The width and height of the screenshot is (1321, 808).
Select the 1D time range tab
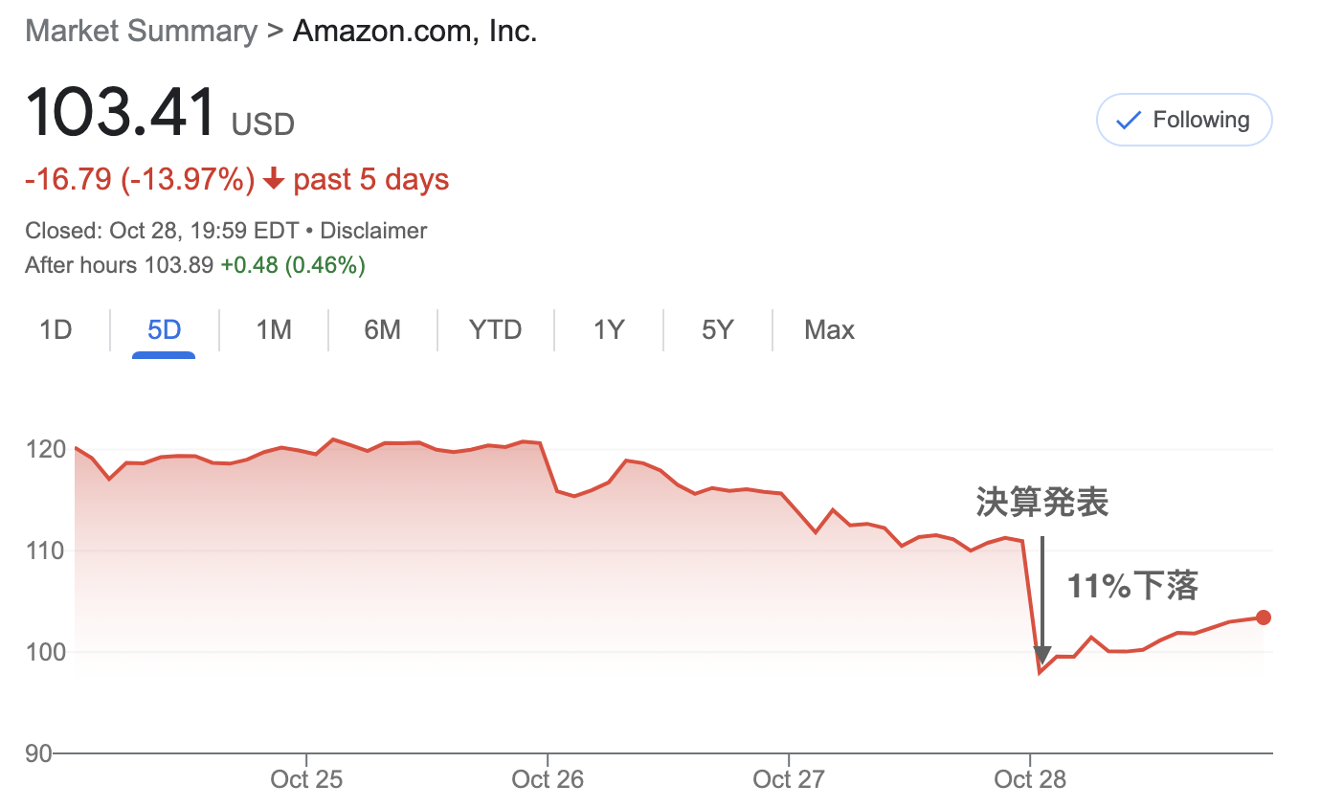(x=56, y=330)
